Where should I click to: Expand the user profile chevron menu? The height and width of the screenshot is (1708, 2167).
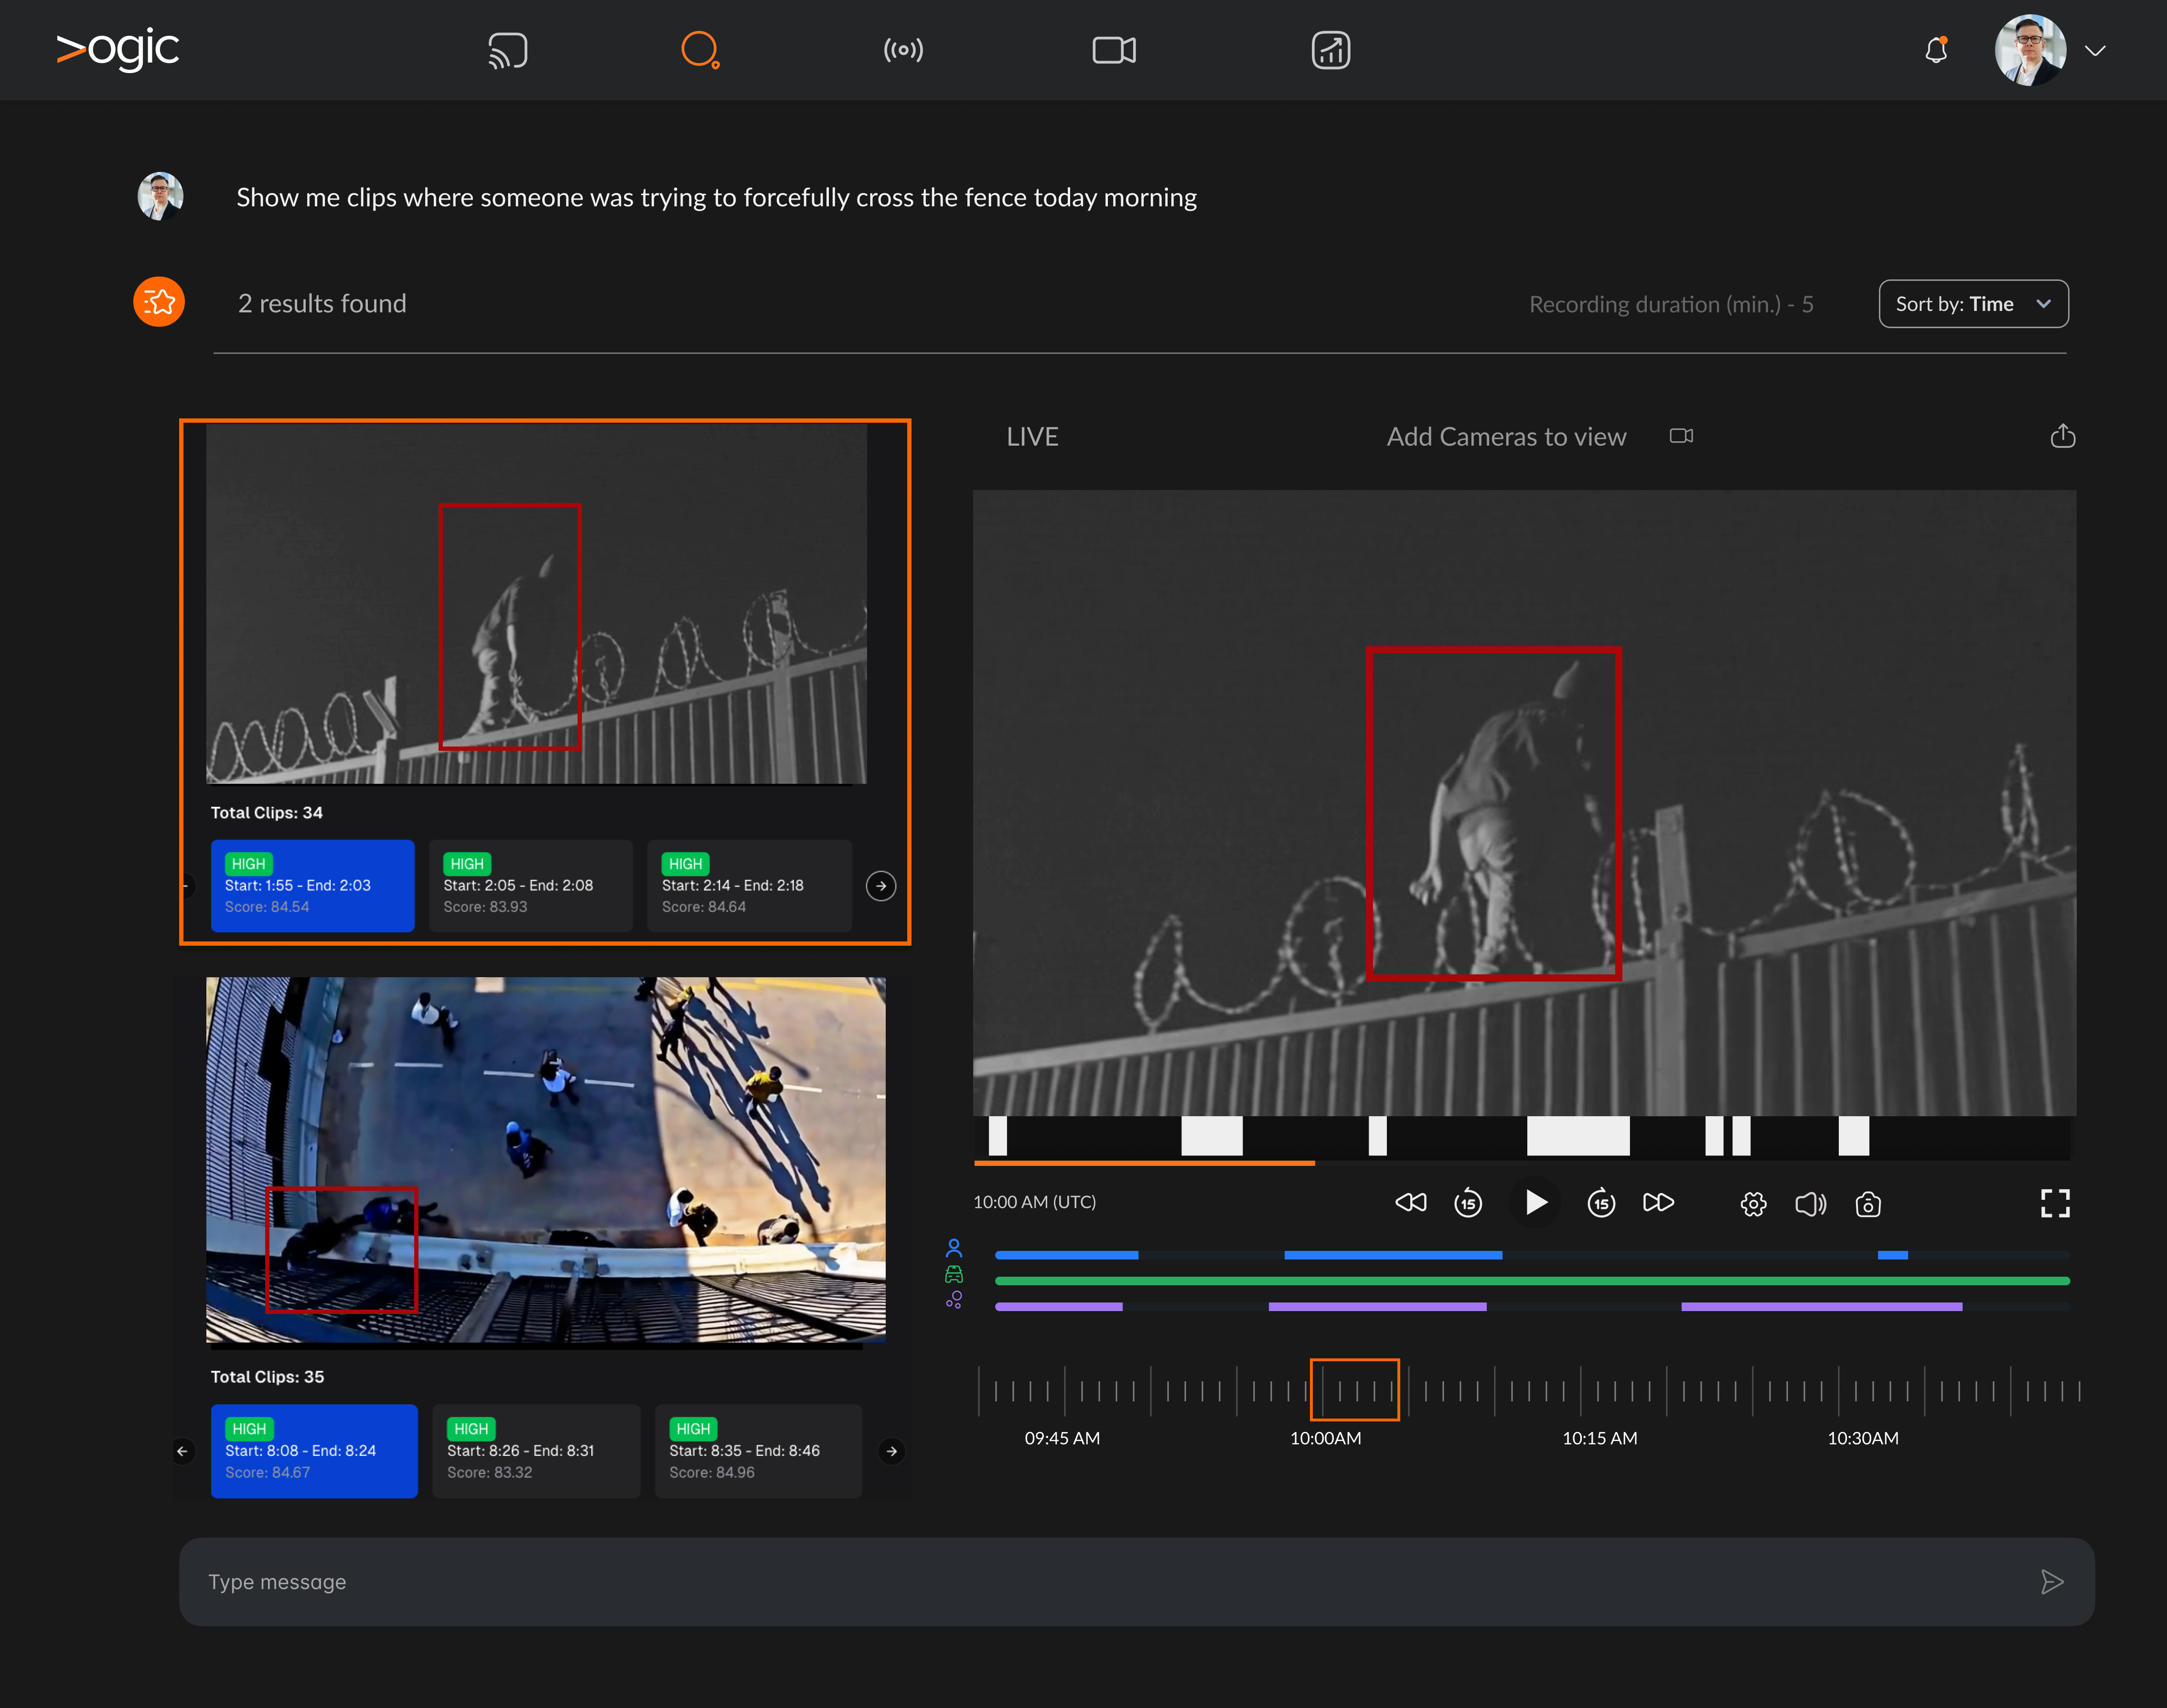(2095, 50)
